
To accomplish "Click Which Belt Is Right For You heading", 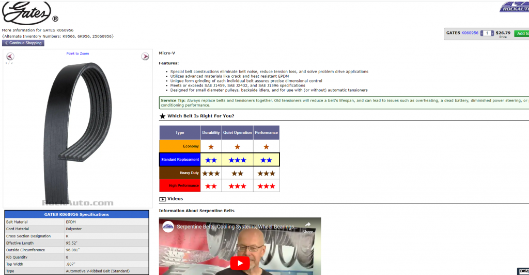I will [x=201, y=116].
